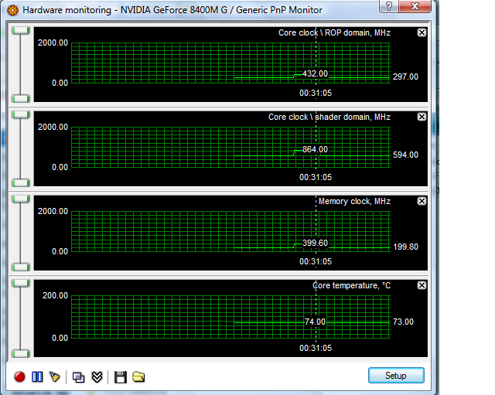
Task: Click the 0.00 minimum label on temperature graph
Action: pyautogui.click(x=60, y=339)
